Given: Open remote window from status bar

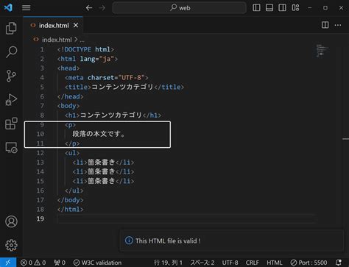Looking at the screenshot, I should pyautogui.click(x=8, y=263).
